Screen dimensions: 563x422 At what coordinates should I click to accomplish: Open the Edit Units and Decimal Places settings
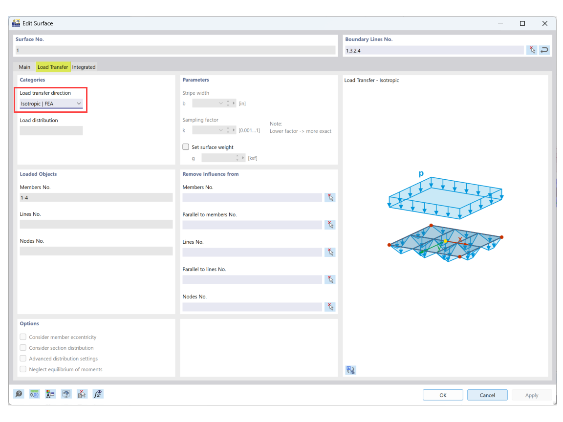(x=34, y=394)
